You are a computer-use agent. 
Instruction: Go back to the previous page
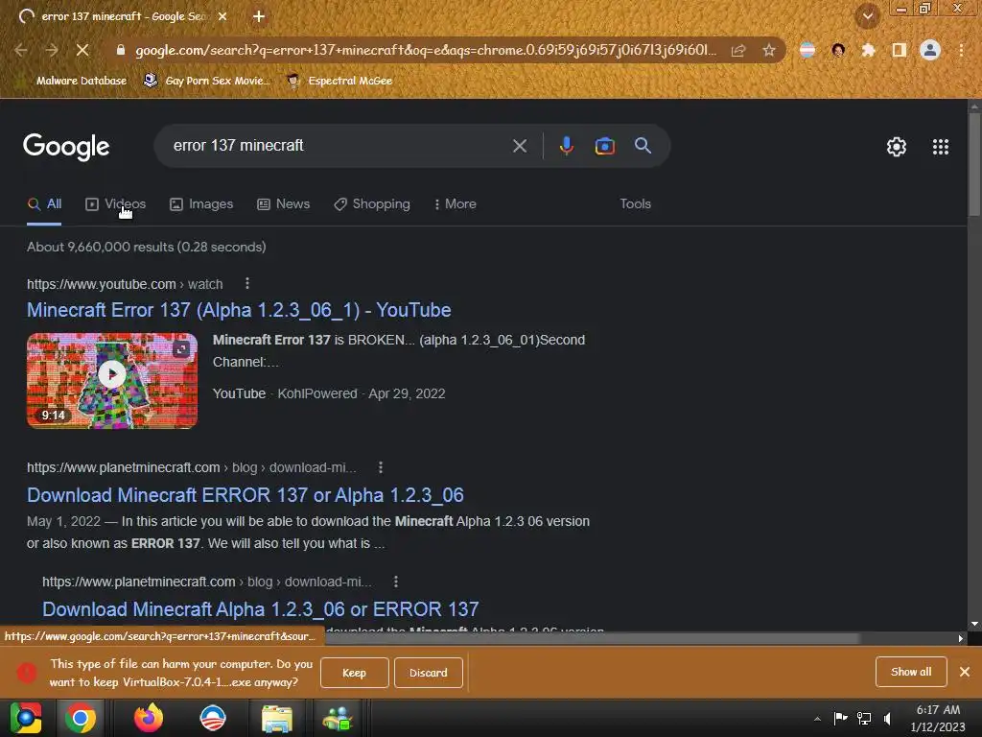[x=21, y=50]
